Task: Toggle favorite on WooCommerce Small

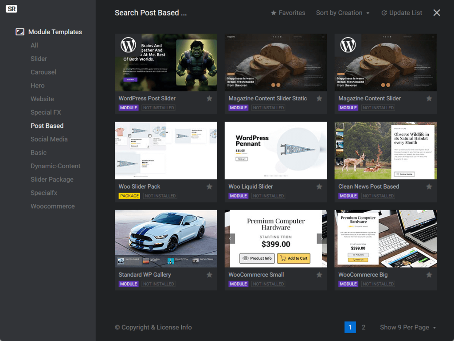Action: click(x=319, y=275)
